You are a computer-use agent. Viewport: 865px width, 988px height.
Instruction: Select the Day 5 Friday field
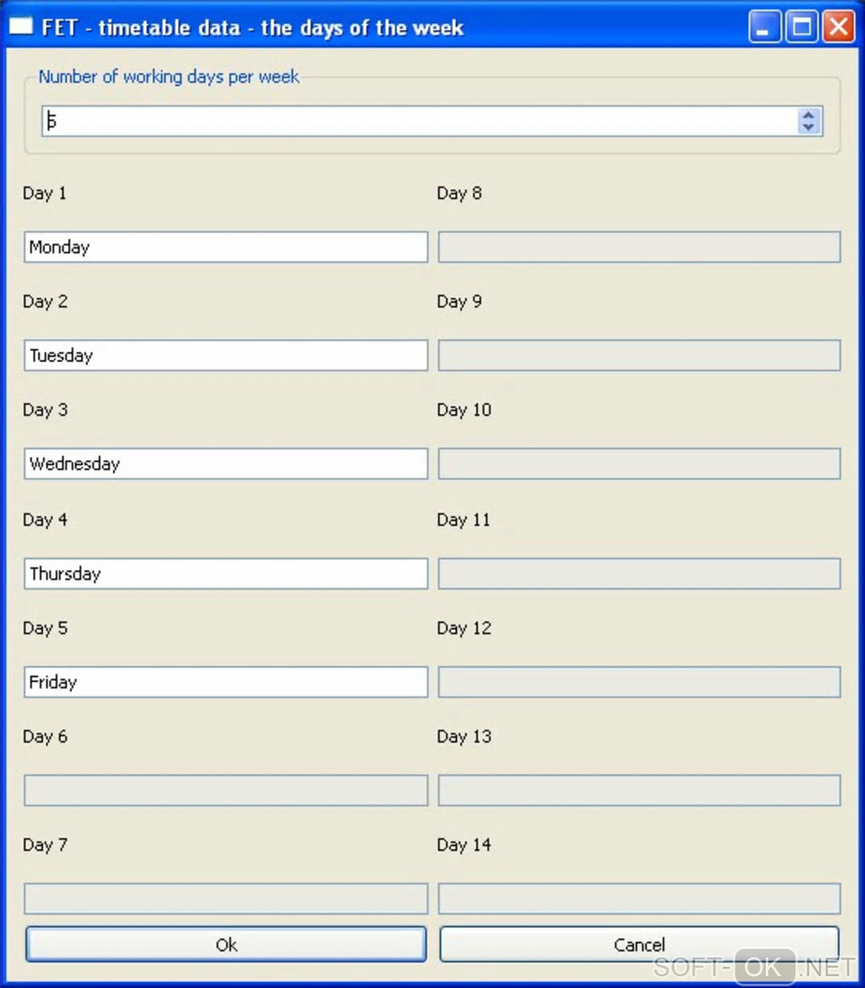tap(226, 682)
